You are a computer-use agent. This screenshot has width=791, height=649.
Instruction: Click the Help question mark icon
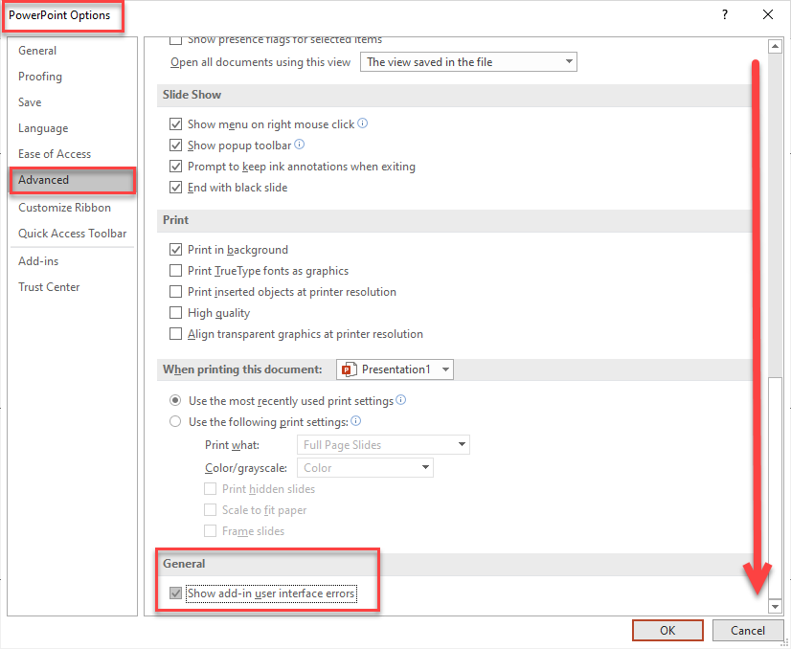point(724,14)
